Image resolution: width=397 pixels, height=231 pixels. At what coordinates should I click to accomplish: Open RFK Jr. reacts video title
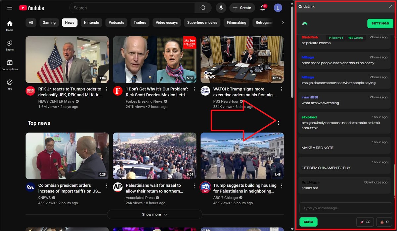(70, 92)
